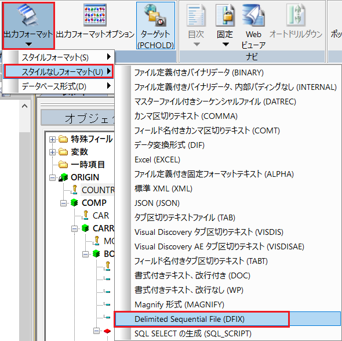Select Excel (EXCEL) format entry
342x341 pixels.
tap(157, 159)
